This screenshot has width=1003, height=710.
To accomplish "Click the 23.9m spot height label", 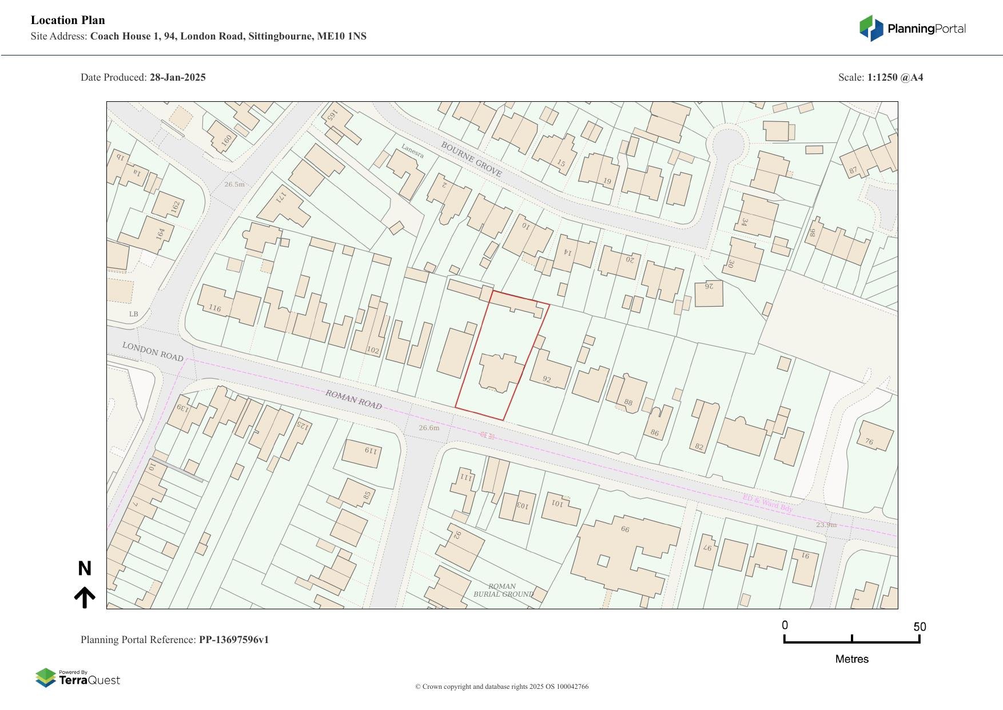I will click(x=826, y=525).
